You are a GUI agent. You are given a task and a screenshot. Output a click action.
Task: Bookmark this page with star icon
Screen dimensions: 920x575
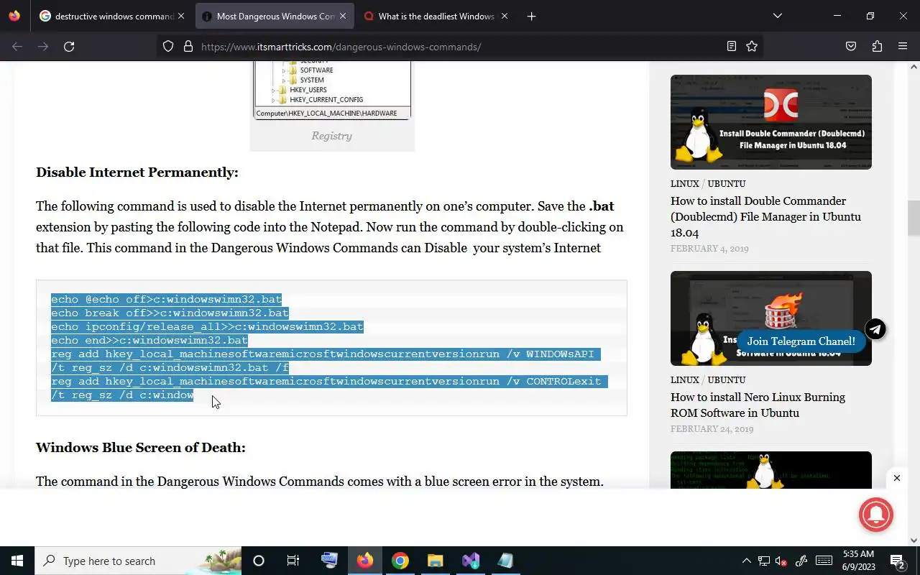(x=752, y=47)
